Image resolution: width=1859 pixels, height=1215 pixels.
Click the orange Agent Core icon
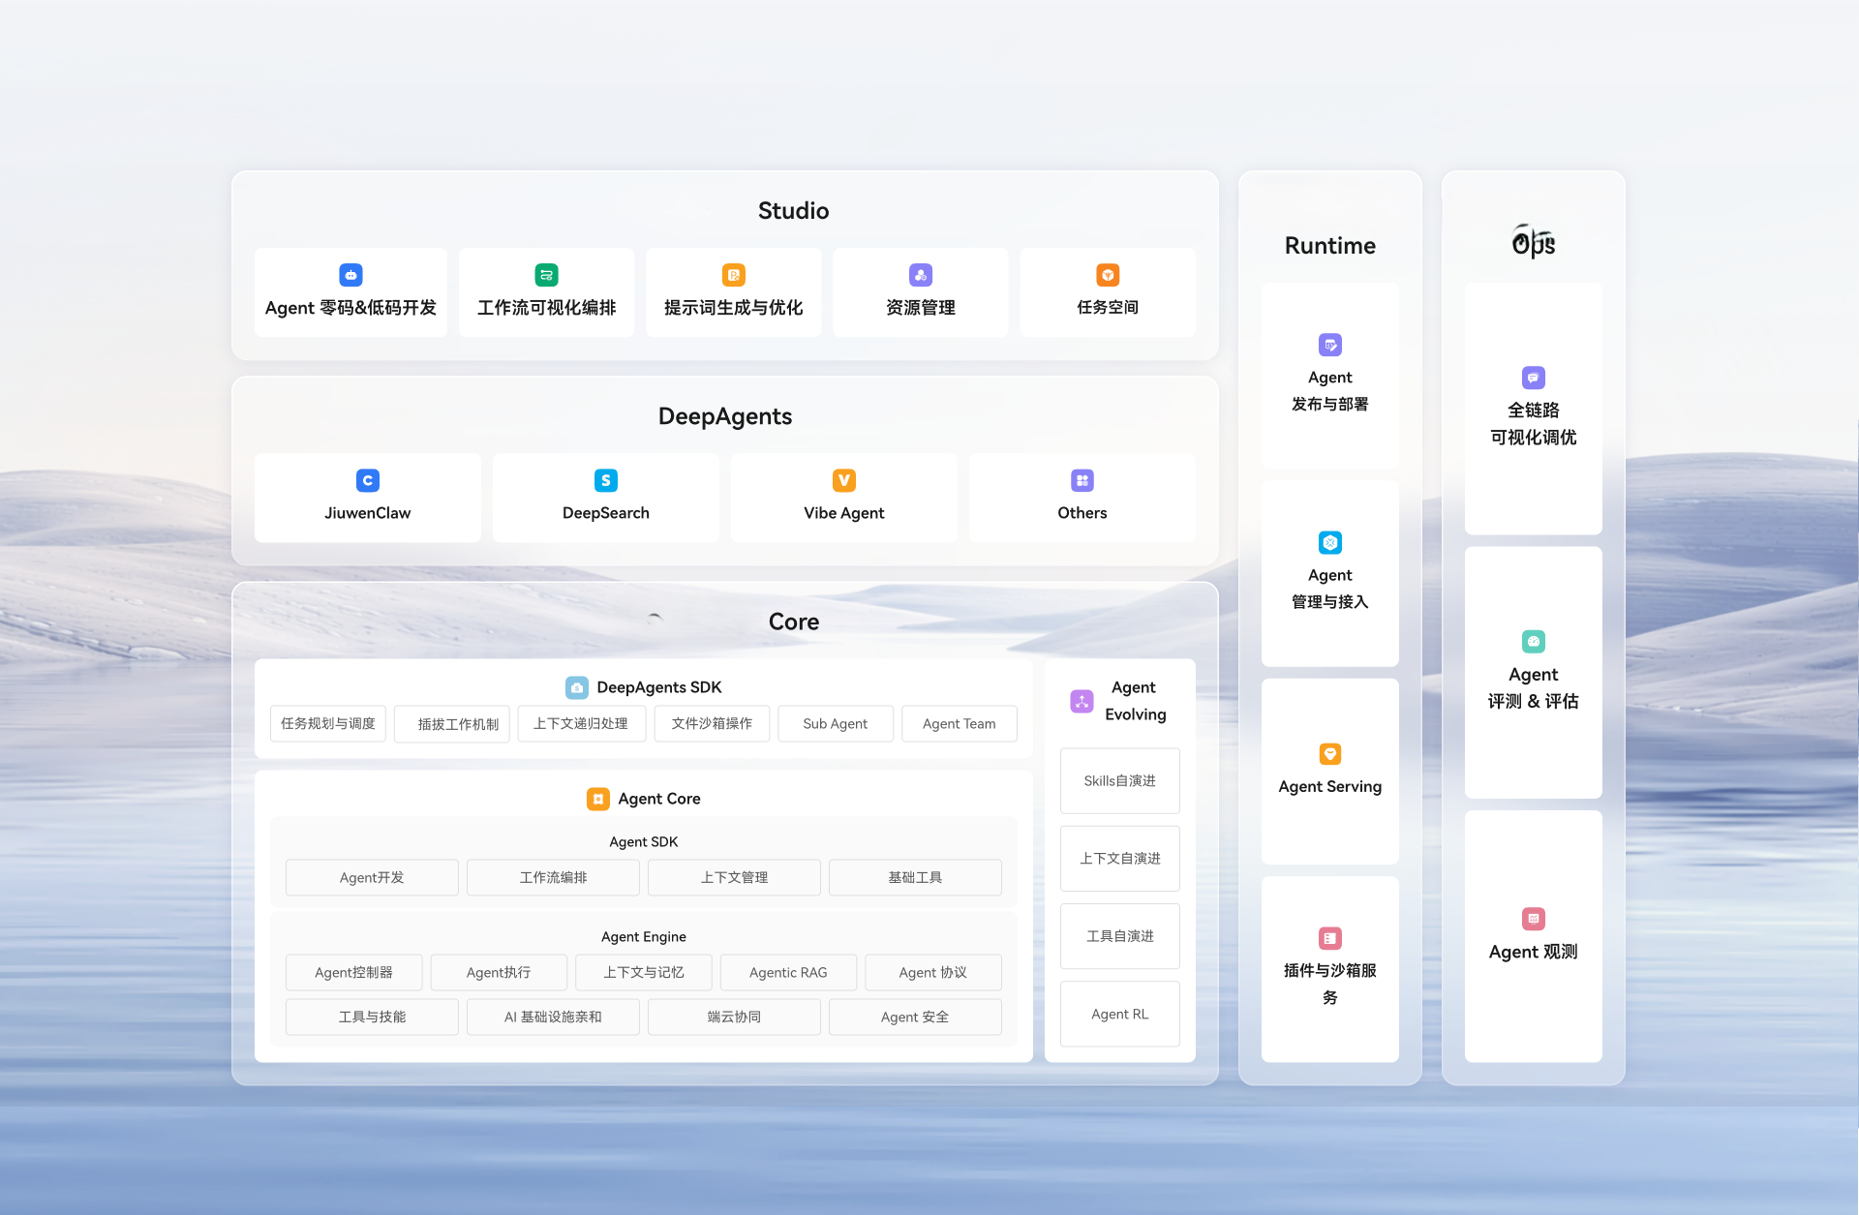[598, 799]
